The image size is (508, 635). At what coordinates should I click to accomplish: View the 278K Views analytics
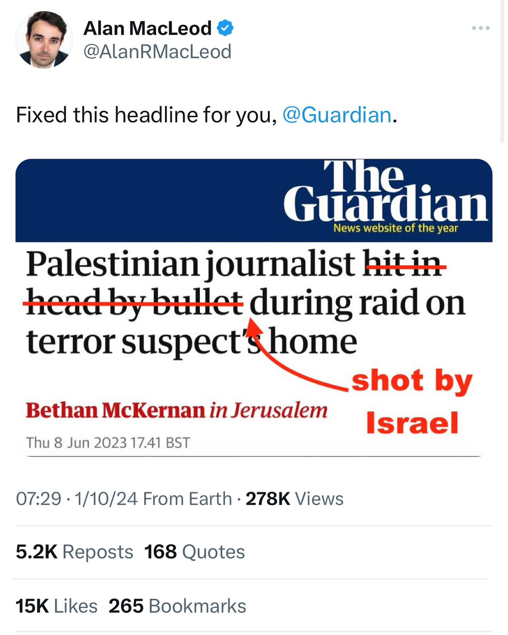pos(294,499)
